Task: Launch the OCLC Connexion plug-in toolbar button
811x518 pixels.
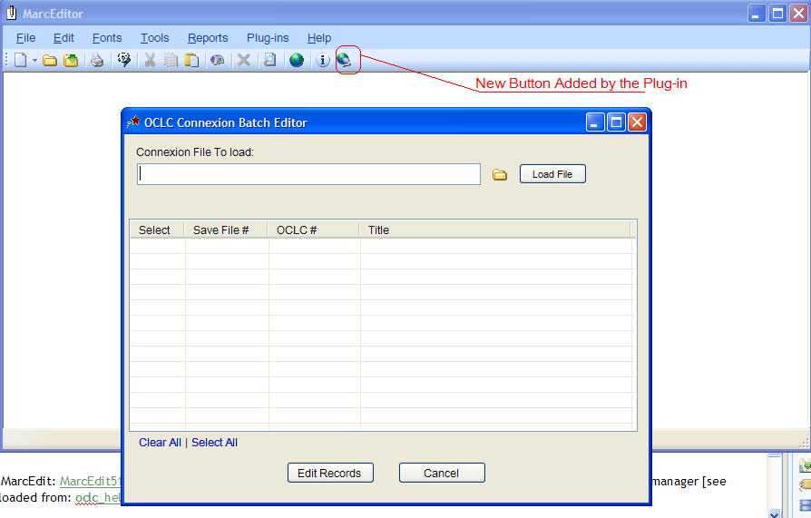Action: (345, 60)
